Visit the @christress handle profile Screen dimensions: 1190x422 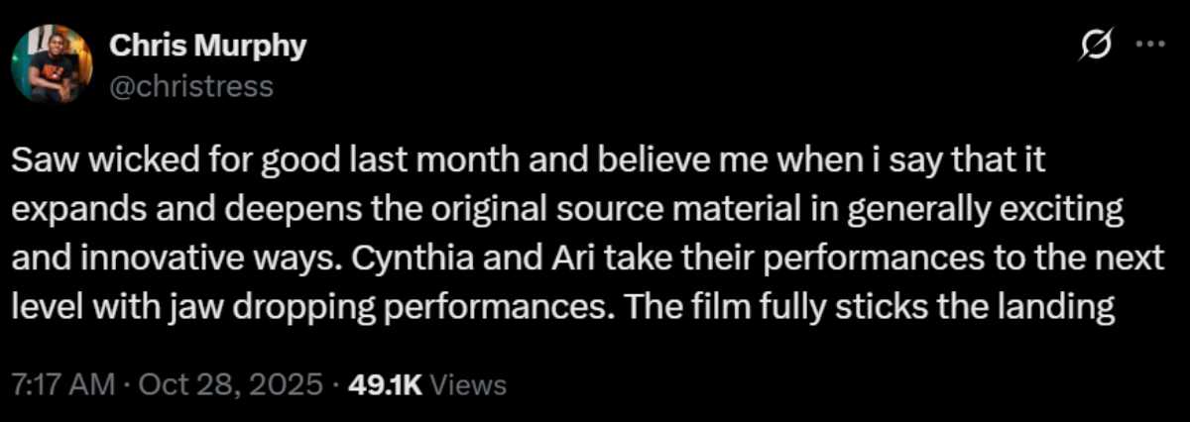(188, 86)
